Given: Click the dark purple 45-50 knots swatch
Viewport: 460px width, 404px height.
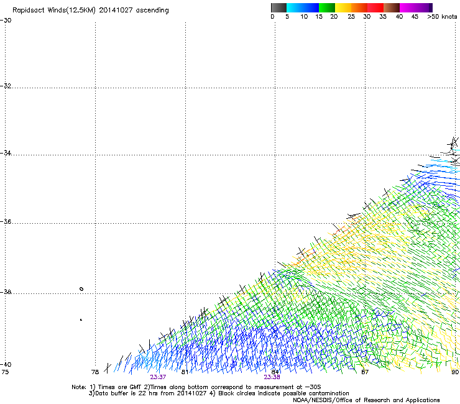Looking at the screenshot, I should pos(424,7).
